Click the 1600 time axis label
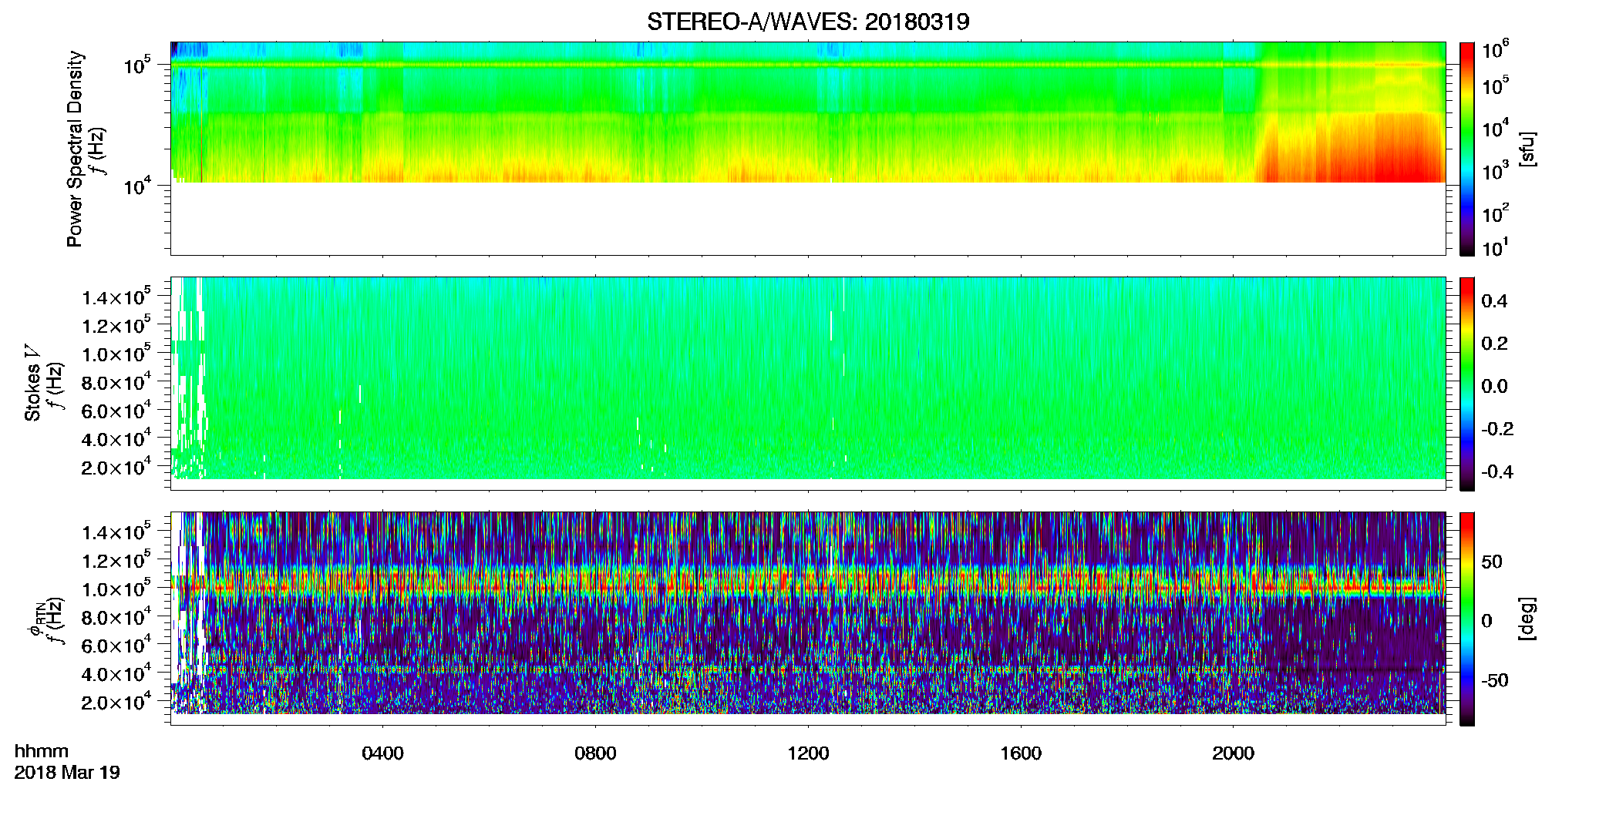Image resolution: width=1616 pixels, height=832 pixels. [1021, 753]
